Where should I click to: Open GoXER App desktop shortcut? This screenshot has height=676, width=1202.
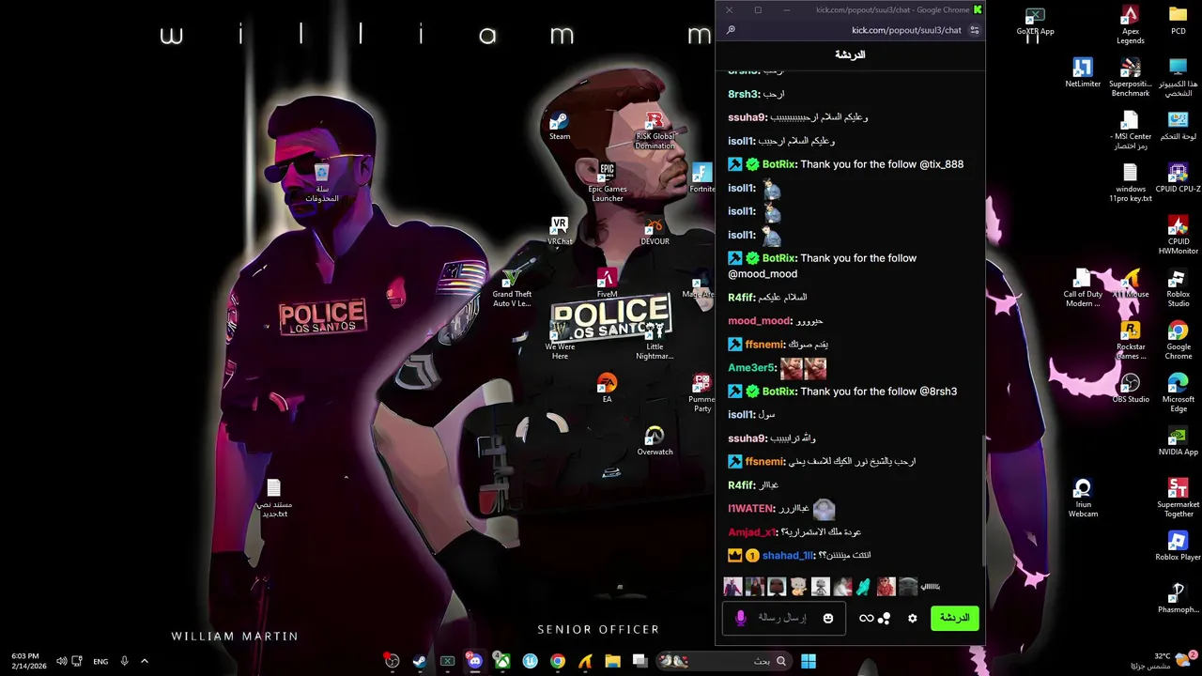1035,21
